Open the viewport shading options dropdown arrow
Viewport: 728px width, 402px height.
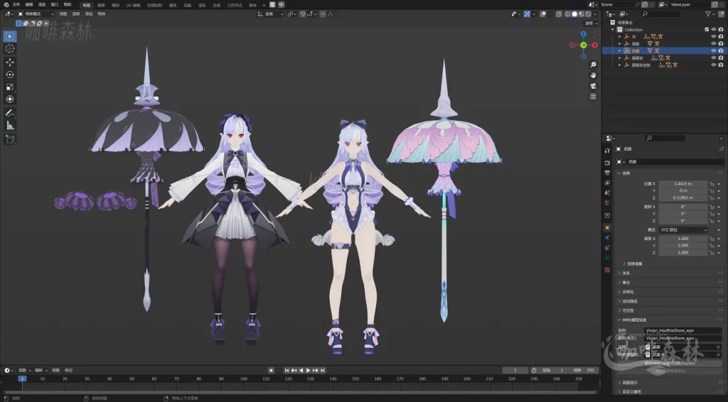tap(595, 14)
